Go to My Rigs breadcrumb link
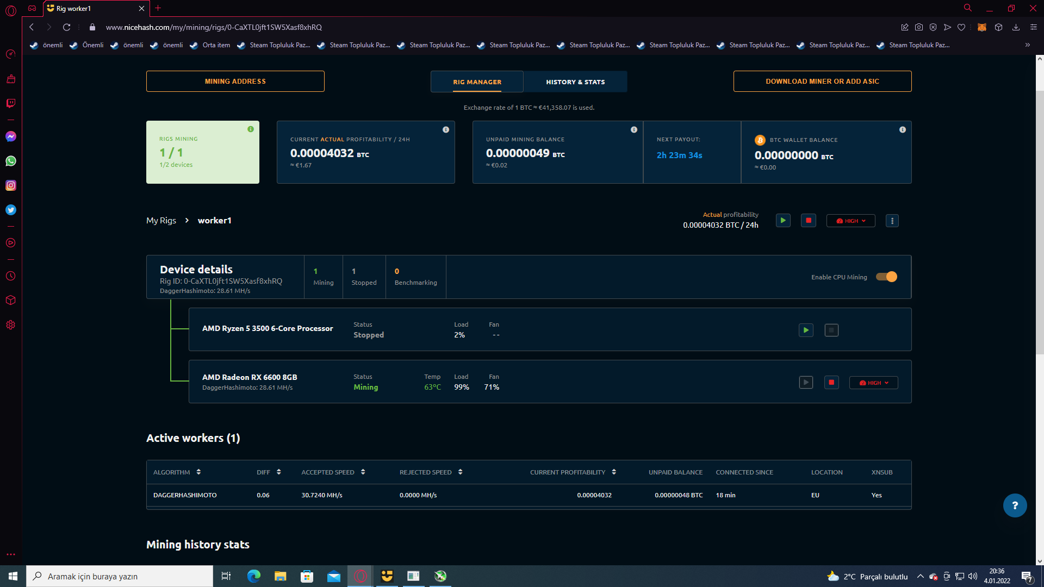Viewport: 1044px width, 587px height. pyautogui.click(x=161, y=220)
